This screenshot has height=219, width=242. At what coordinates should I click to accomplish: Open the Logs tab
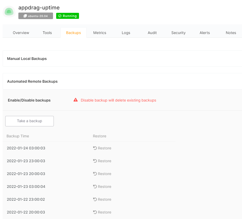pyautogui.click(x=126, y=33)
